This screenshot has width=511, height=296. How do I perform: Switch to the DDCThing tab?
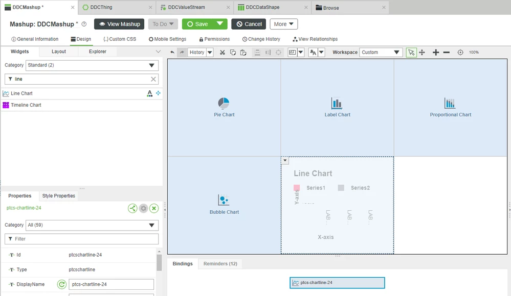(117, 7)
